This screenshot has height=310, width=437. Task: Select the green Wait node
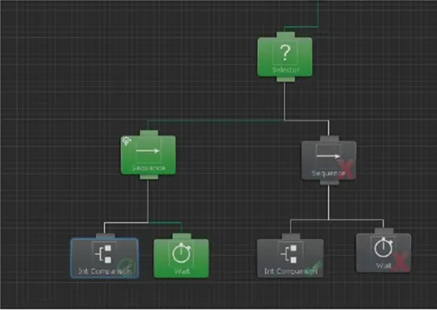pos(181,258)
